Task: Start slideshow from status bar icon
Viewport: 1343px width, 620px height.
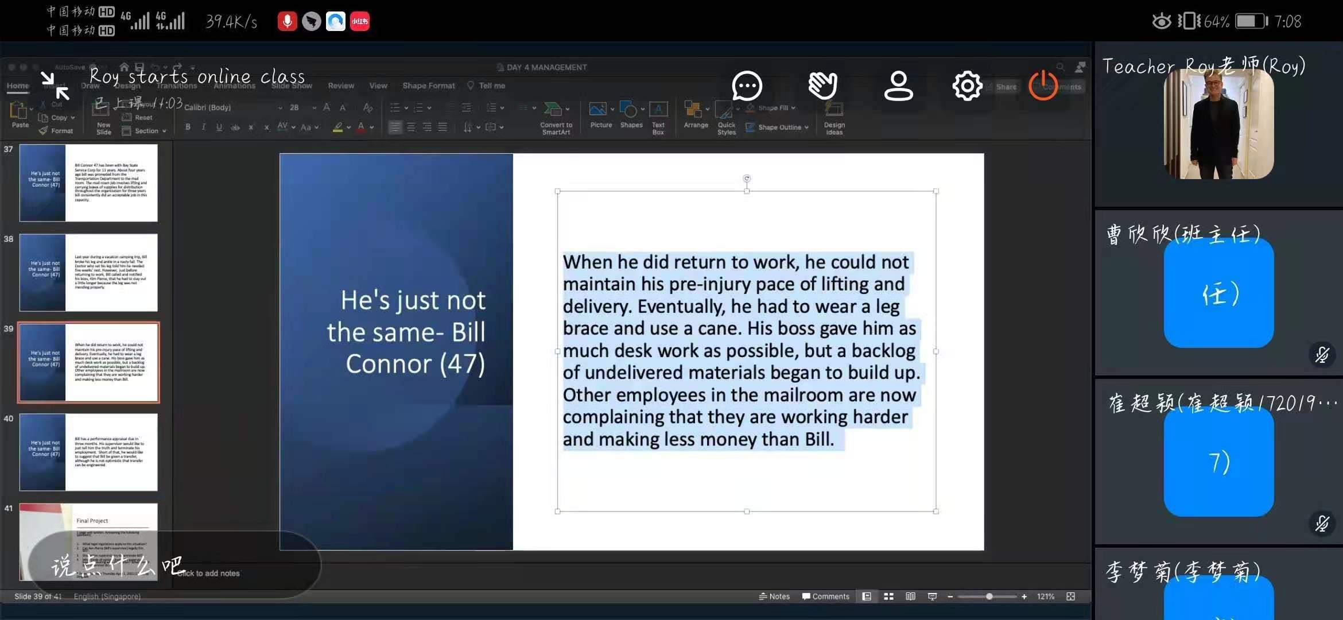Action: 932,596
